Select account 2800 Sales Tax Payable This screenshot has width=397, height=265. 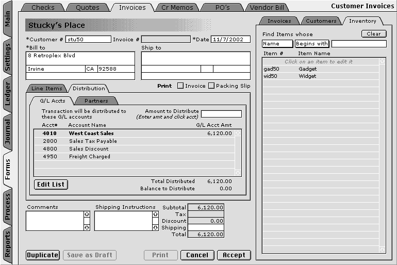pos(134,141)
